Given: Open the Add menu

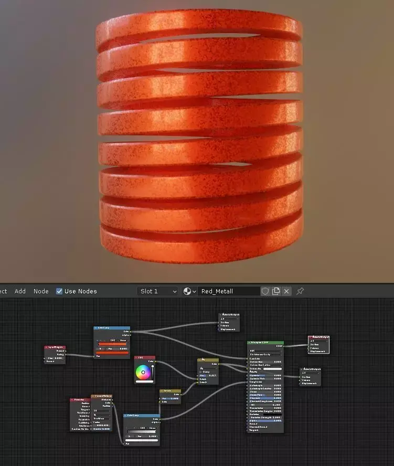Looking at the screenshot, I should (x=20, y=291).
